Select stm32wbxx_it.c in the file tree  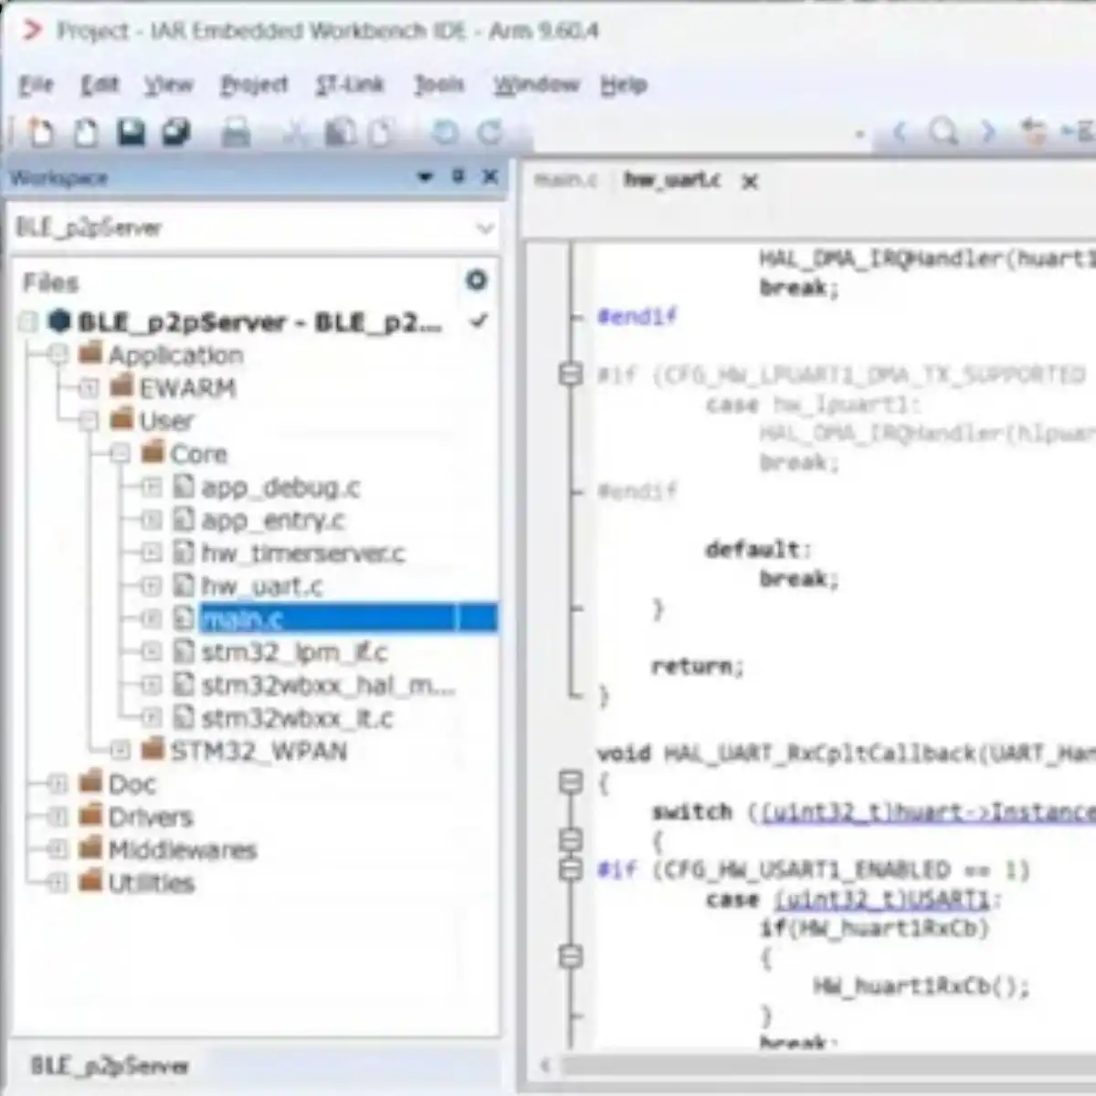click(297, 719)
